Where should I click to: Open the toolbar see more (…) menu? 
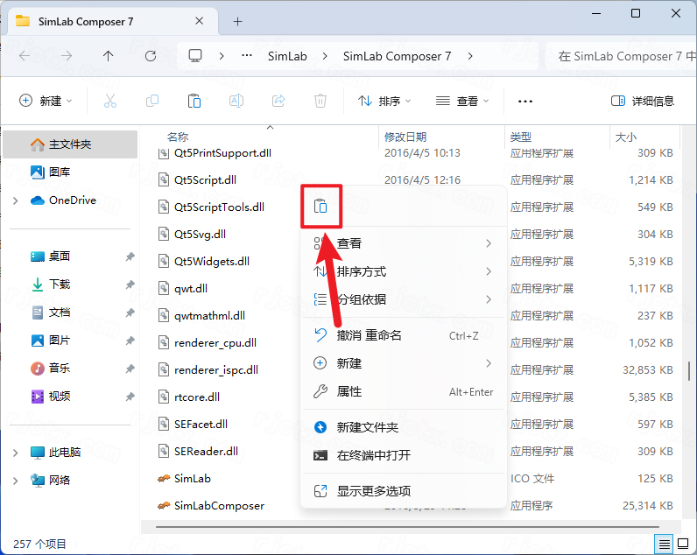525,102
